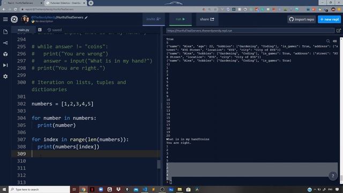Click 'You are right.' in console output
343x193 pixels.
[x=178, y=143]
